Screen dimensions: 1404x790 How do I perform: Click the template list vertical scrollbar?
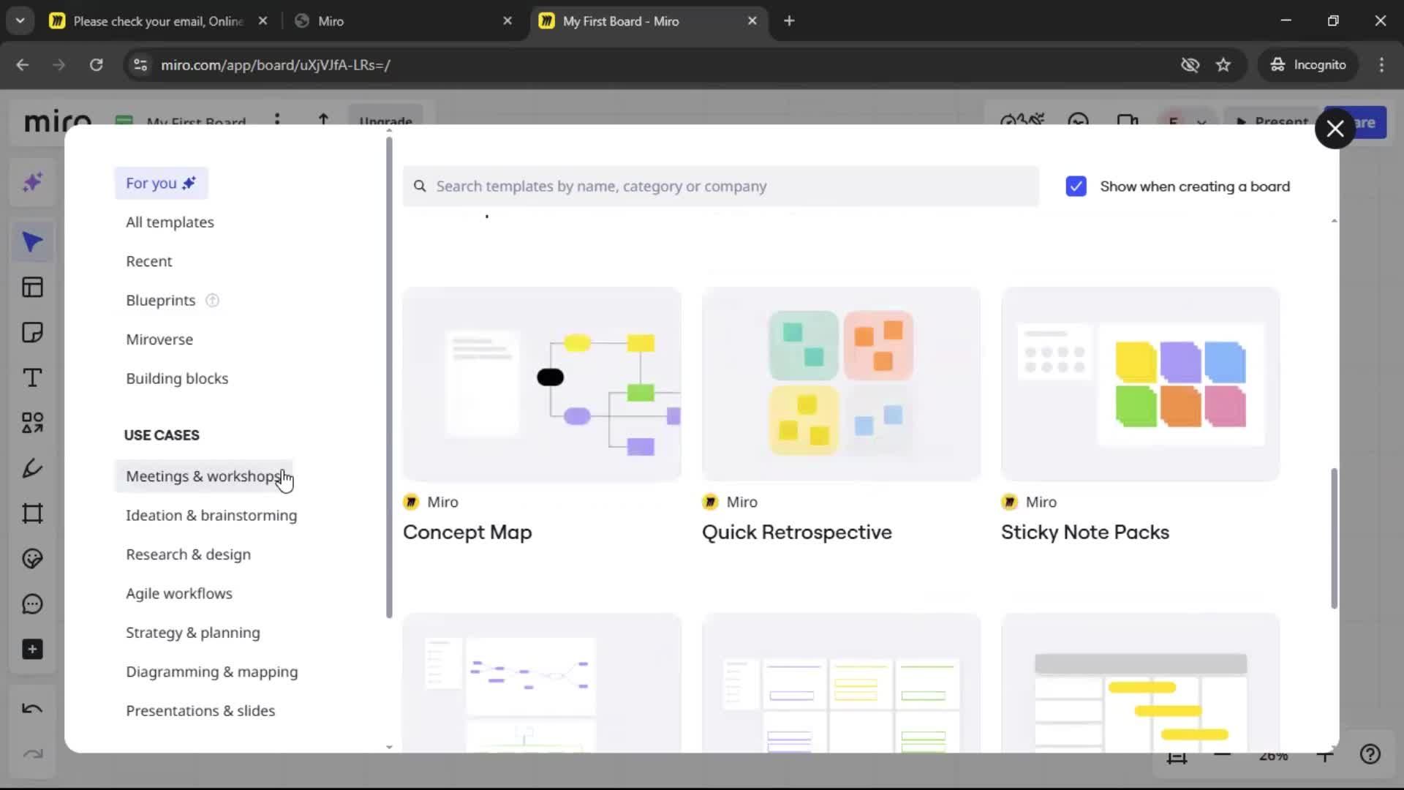coord(1334,538)
